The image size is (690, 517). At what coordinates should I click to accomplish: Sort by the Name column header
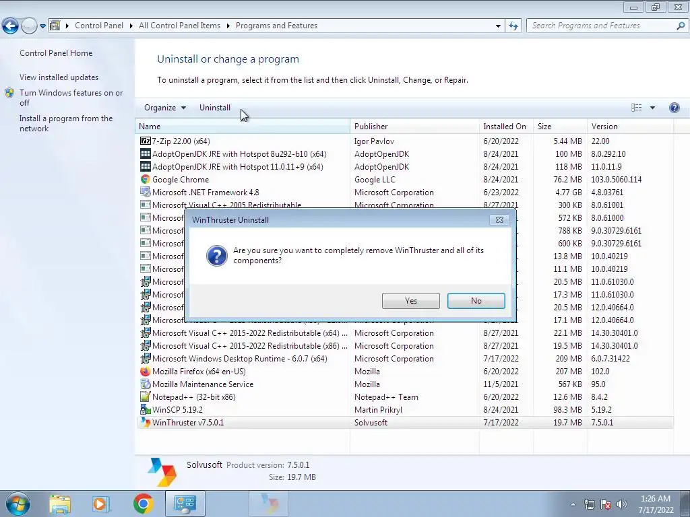(x=243, y=126)
